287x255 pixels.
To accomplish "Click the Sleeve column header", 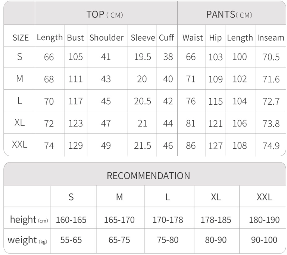I will coord(143,37).
